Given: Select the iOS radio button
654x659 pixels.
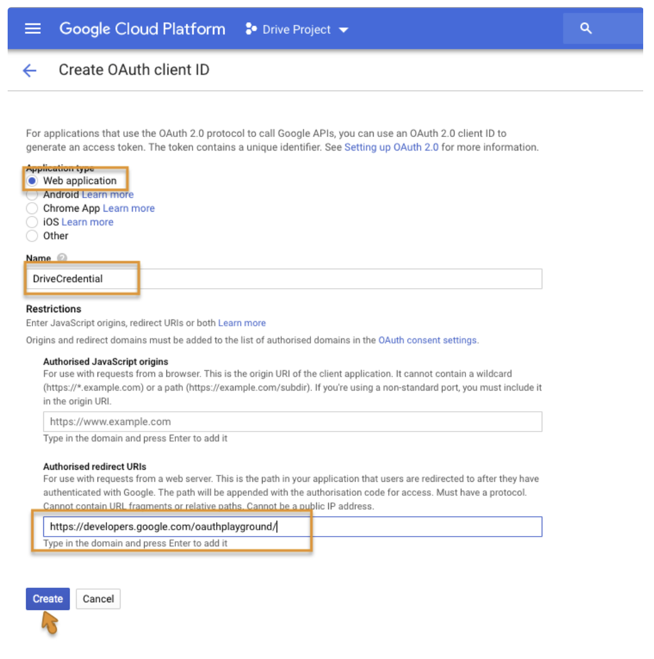Looking at the screenshot, I should [x=33, y=222].
